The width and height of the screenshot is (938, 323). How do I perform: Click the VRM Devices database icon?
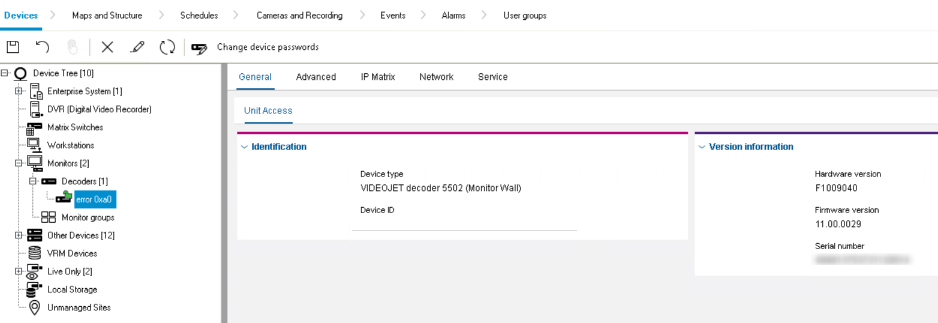[x=35, y=253]
